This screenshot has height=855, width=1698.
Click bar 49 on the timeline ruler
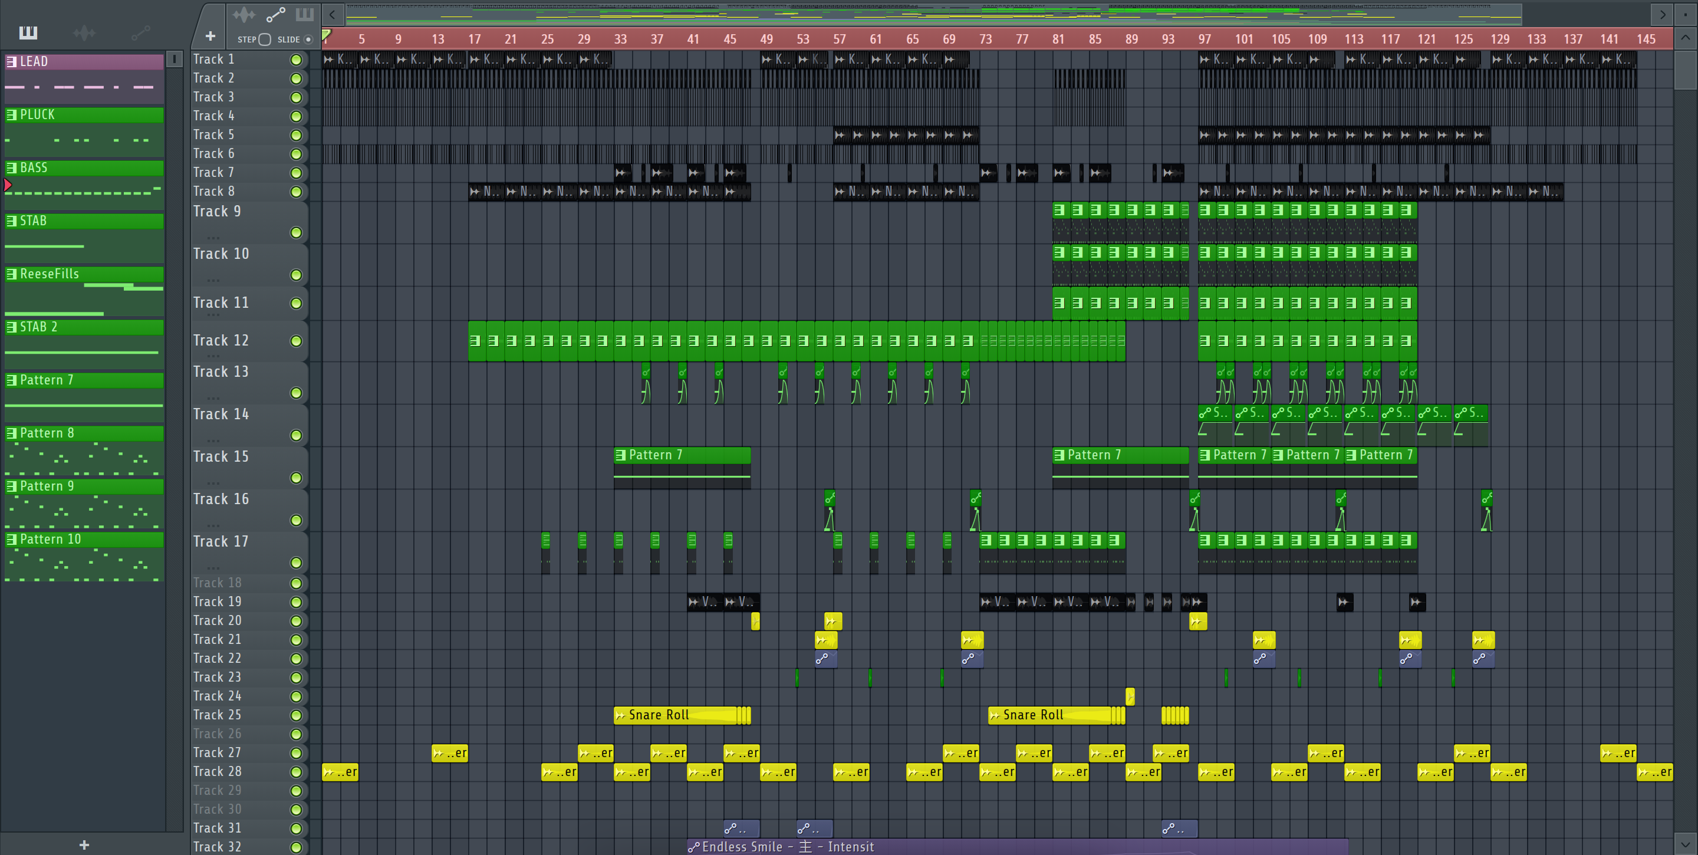(766, 39)
